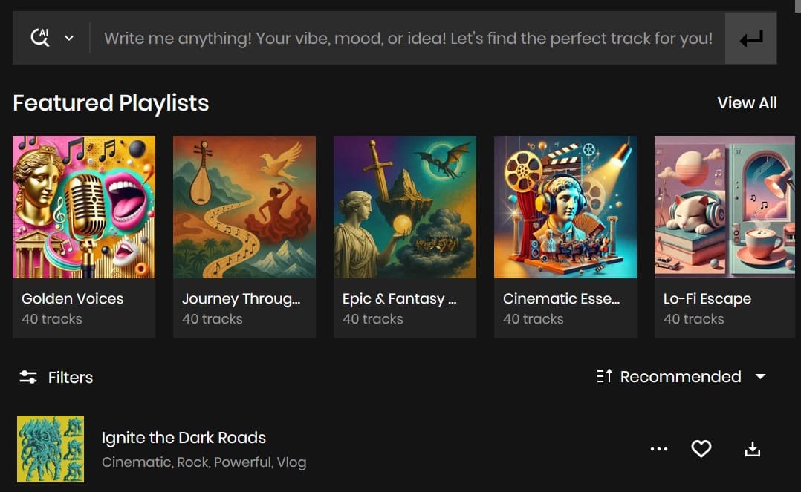Click the Golden Voices playlist title

[x=73, y=298]
